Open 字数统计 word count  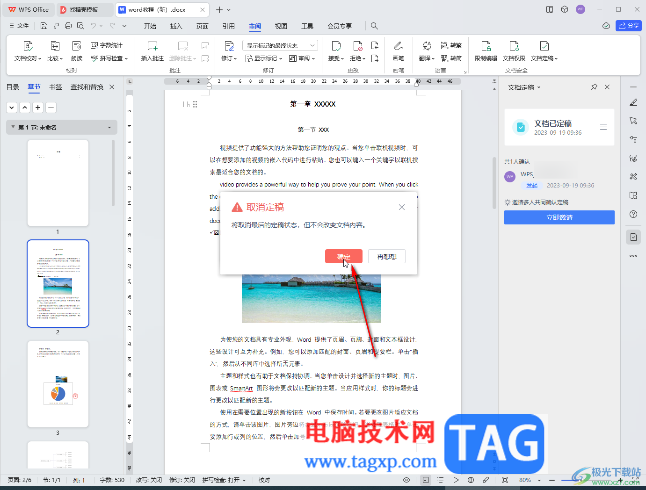(107, 45)
